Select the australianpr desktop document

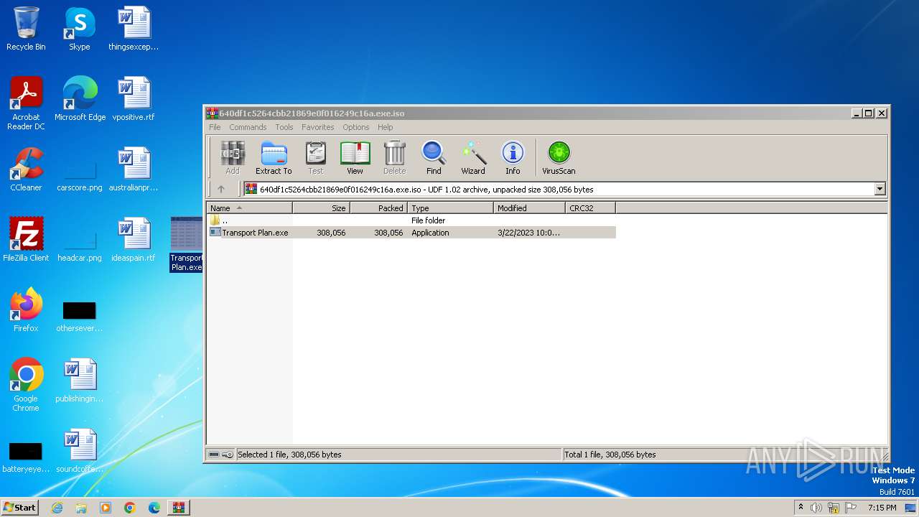click(x=134, y=169)
